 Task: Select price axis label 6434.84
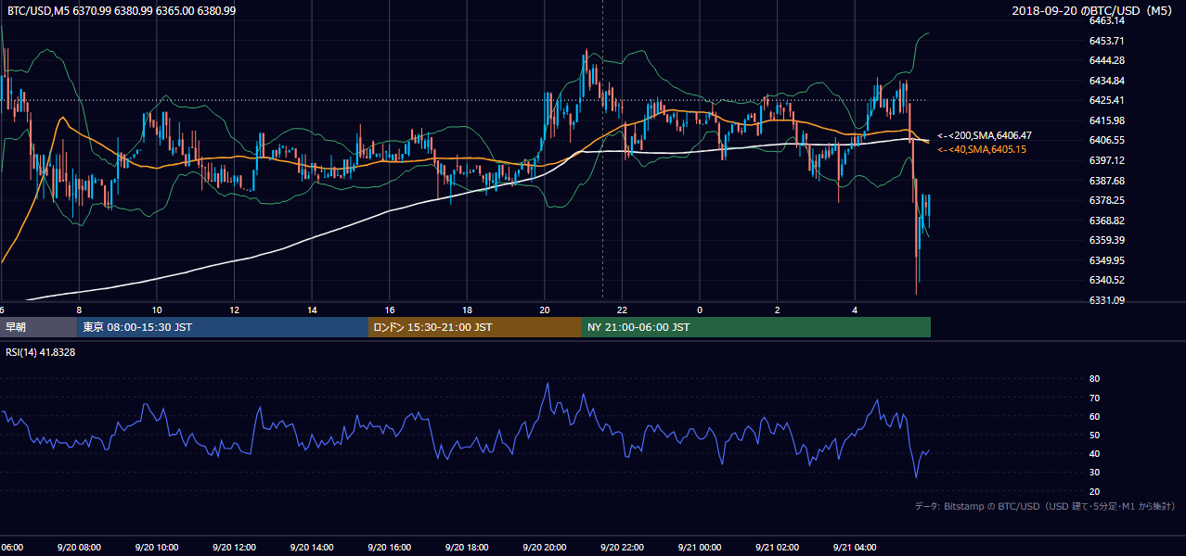coord(1106,81)
